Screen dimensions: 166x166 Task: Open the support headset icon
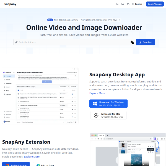coord(117,4)
